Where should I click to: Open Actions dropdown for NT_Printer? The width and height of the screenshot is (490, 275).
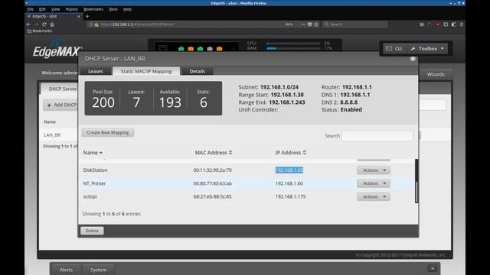[x=374, y=183]
